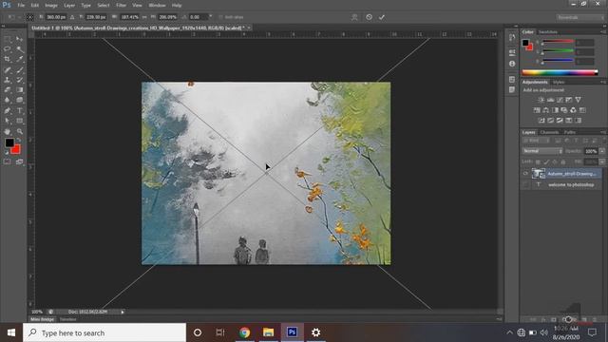Cancel the transform in options bar
The image size is (608, 342).
click(x=370, y=17)
